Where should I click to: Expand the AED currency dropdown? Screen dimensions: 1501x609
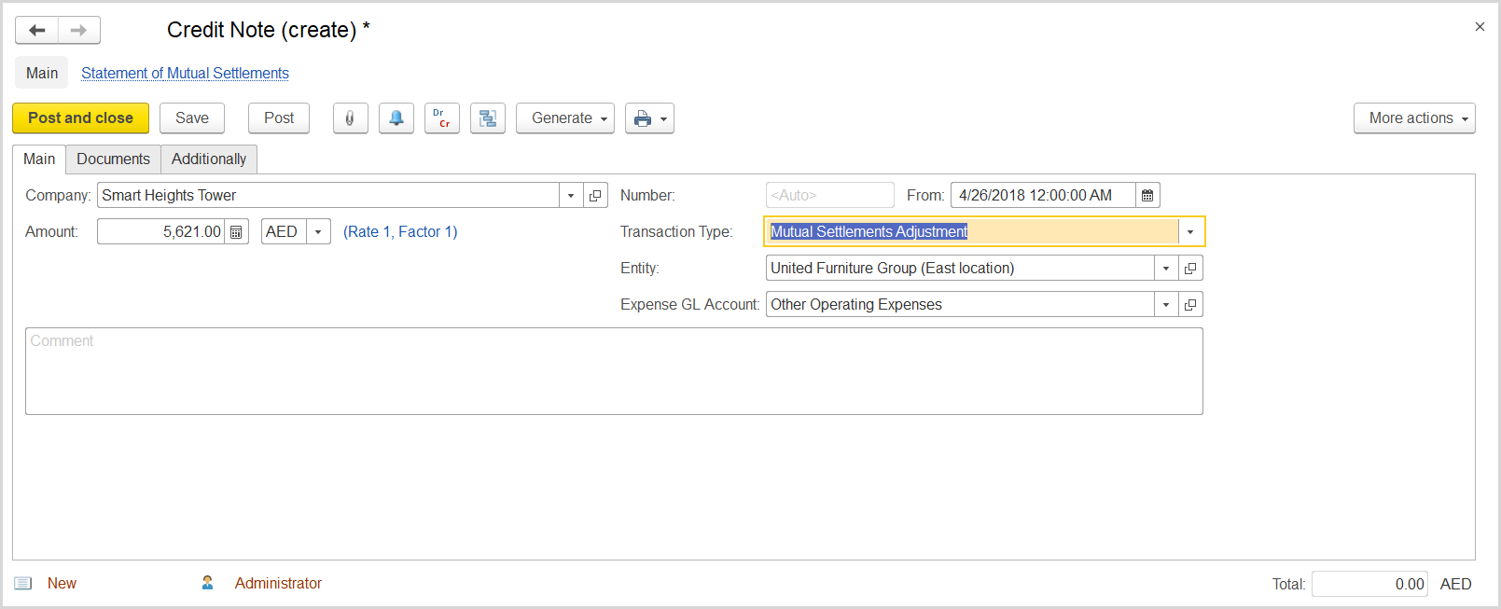pos(318,231)
